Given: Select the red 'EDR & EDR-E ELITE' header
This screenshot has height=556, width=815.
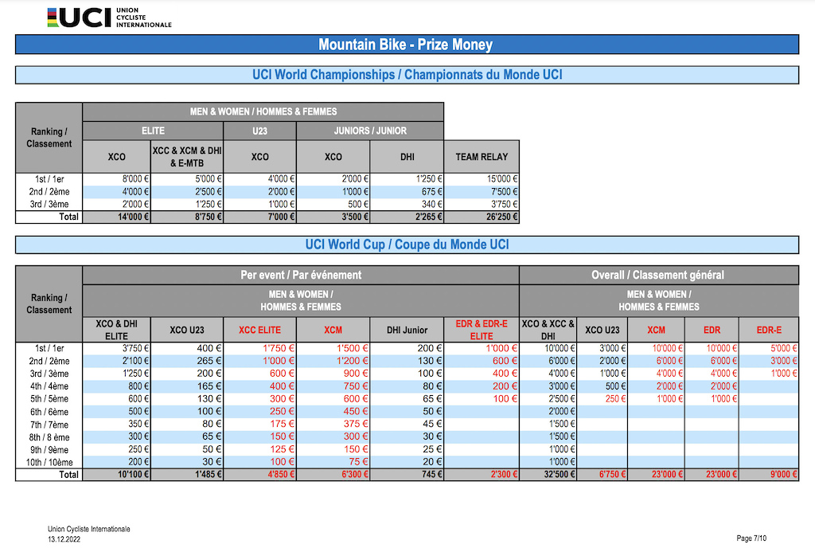Looking at the screenshot, I should pyautogui.click(x=482, y=330).
